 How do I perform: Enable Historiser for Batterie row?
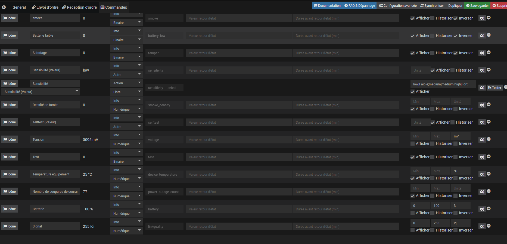[432, 213]
